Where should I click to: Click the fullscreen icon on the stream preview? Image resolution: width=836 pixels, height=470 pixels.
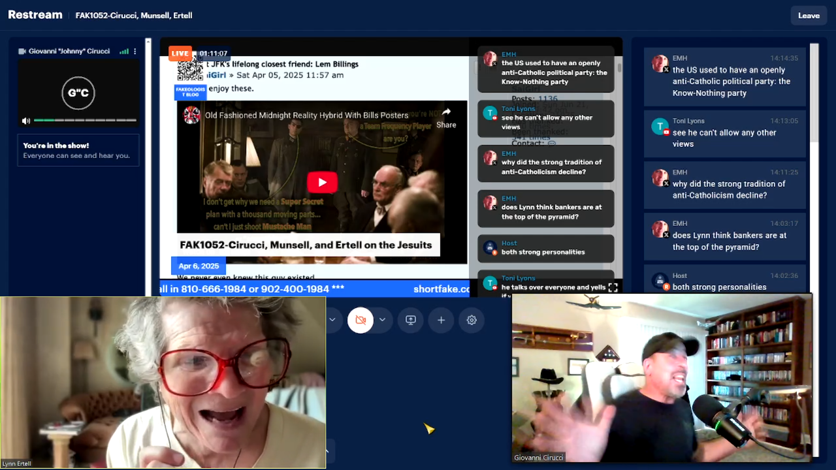click(x=613, y=287)
